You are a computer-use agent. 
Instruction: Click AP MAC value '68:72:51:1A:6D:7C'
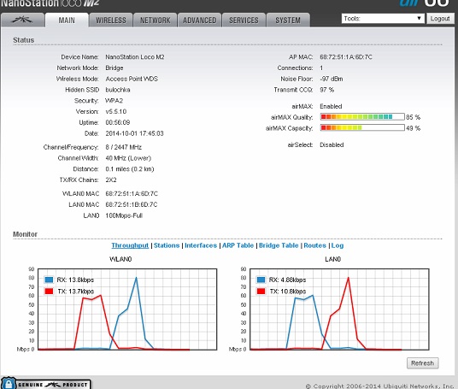(346, 57)
